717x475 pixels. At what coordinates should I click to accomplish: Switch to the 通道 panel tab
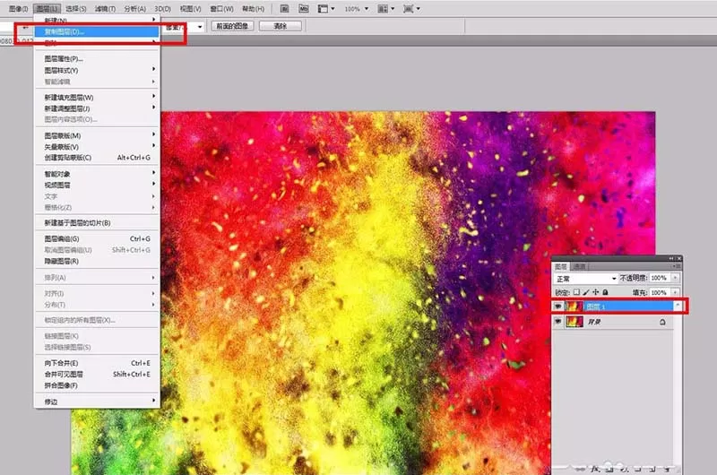[579, 266]
